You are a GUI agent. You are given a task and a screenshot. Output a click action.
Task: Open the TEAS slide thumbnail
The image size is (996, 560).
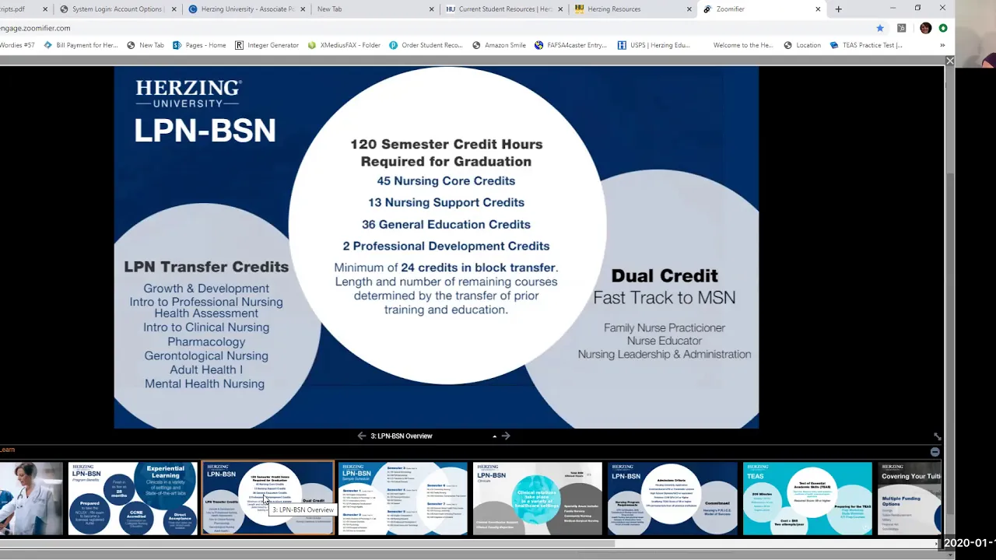808,499
